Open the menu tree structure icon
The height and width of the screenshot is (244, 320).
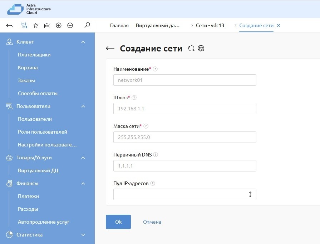(24, 25)
